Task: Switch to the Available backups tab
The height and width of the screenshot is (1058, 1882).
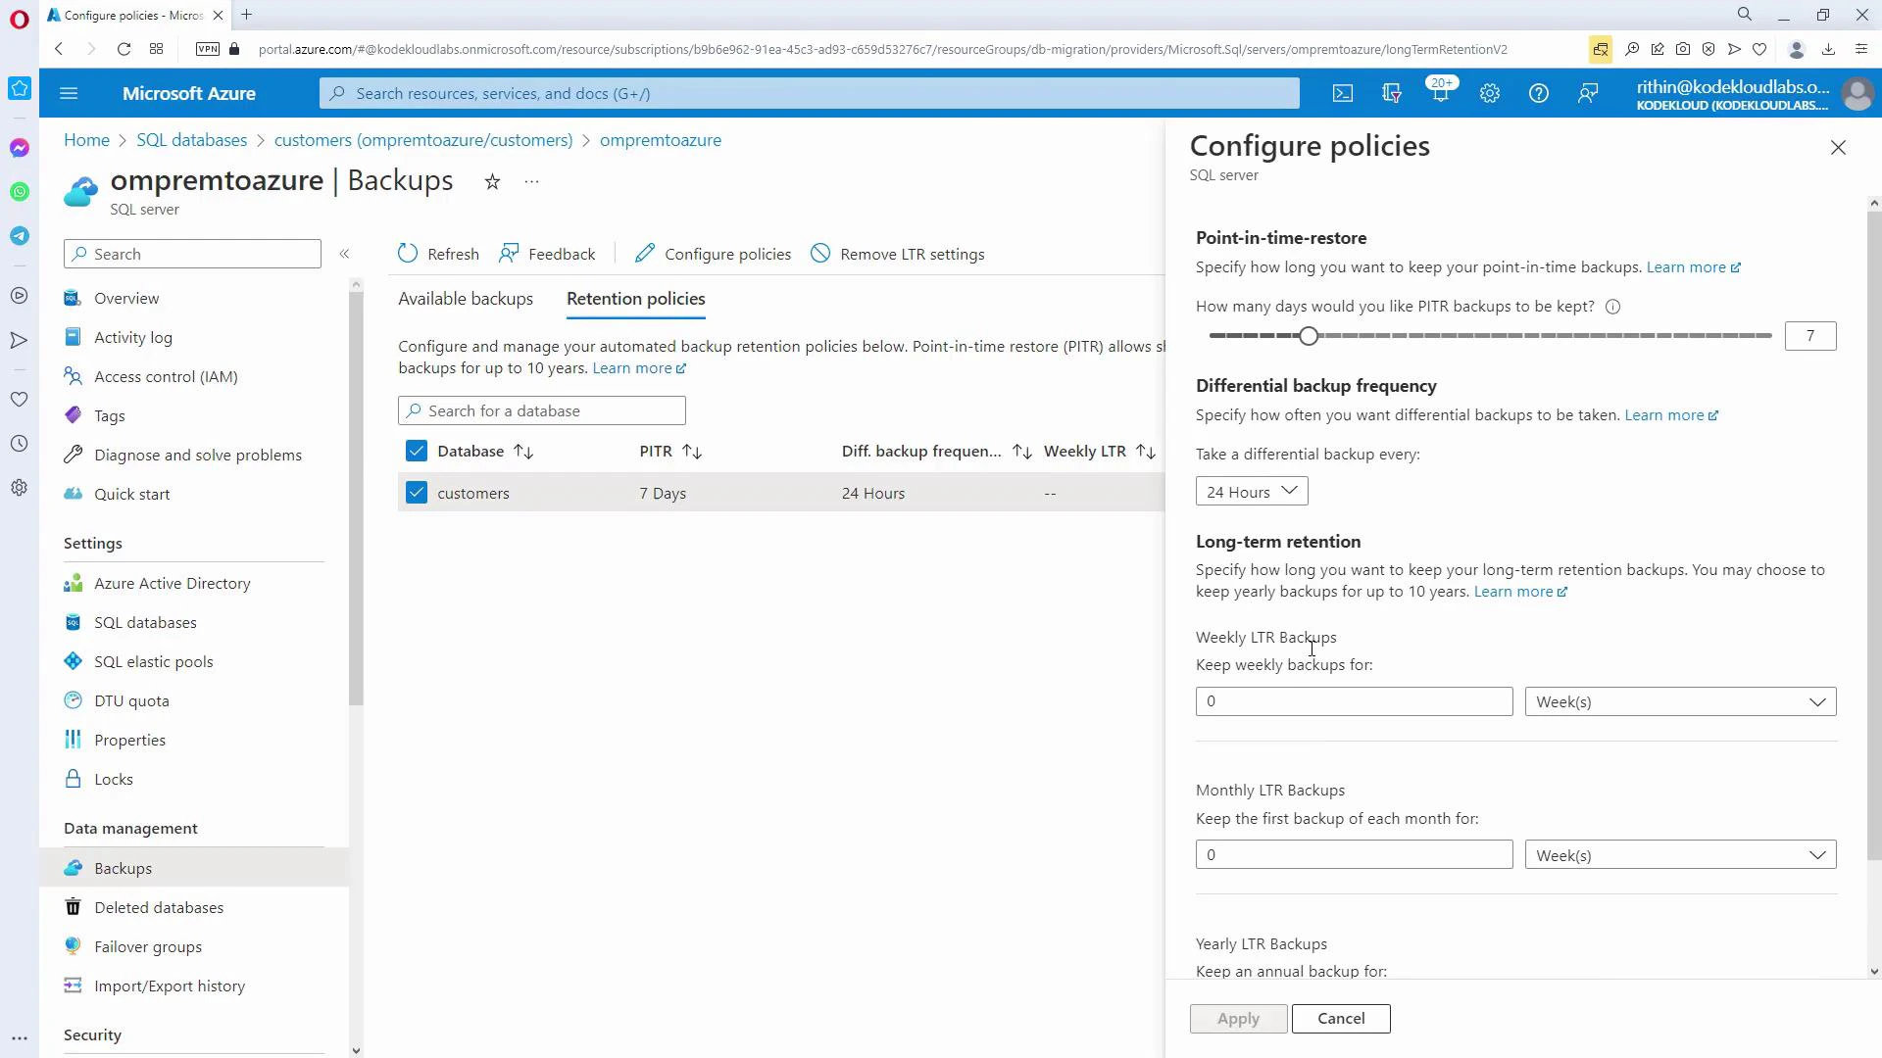Action: coord(465,299)
